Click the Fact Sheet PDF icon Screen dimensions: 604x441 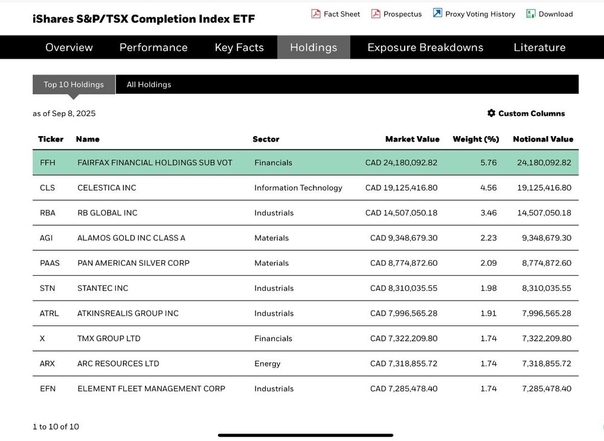coord(316,14)
